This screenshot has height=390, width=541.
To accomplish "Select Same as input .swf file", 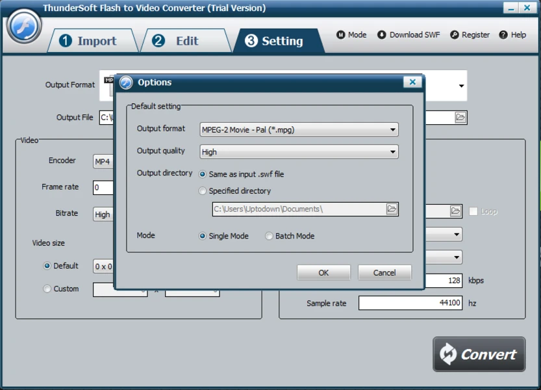I will 203,174.
